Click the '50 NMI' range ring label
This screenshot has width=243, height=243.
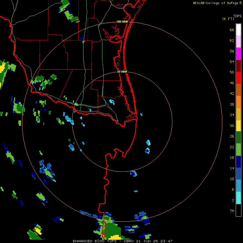pos(122,72)
